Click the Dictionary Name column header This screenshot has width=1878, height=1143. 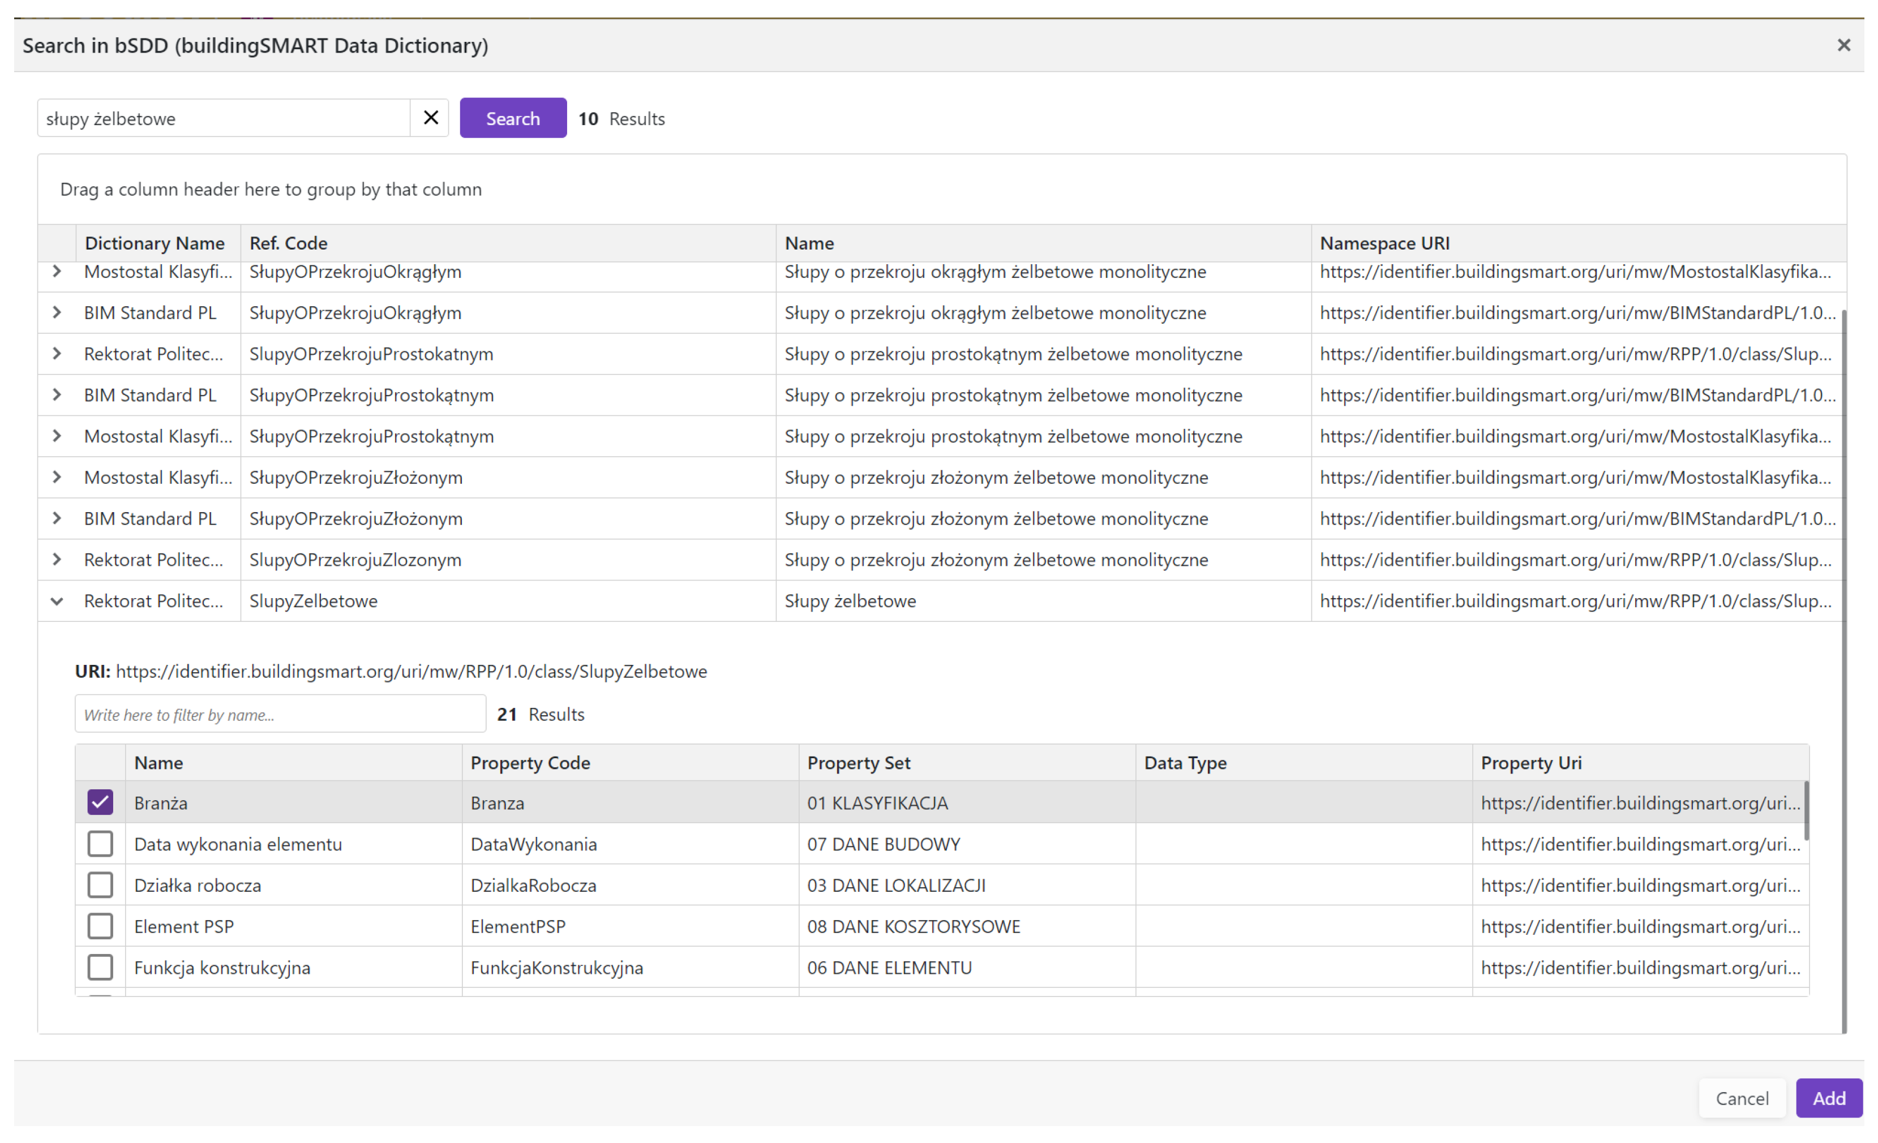155,243
